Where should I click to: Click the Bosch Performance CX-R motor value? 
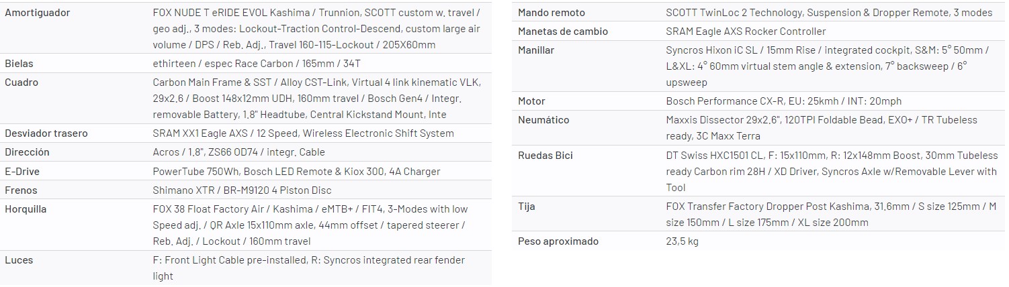[783, 101]
